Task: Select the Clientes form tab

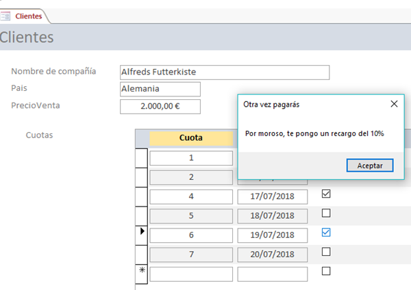Action: 28,16
